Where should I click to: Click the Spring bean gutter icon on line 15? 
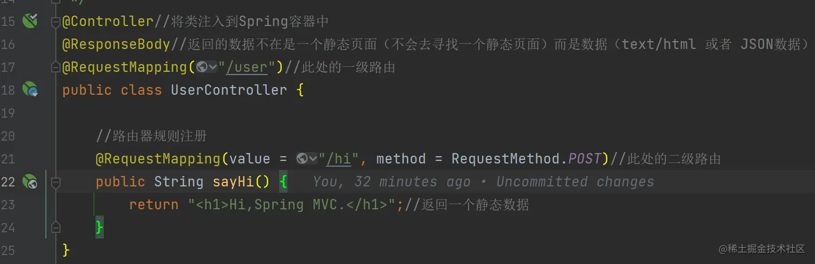tap(30, 21)
